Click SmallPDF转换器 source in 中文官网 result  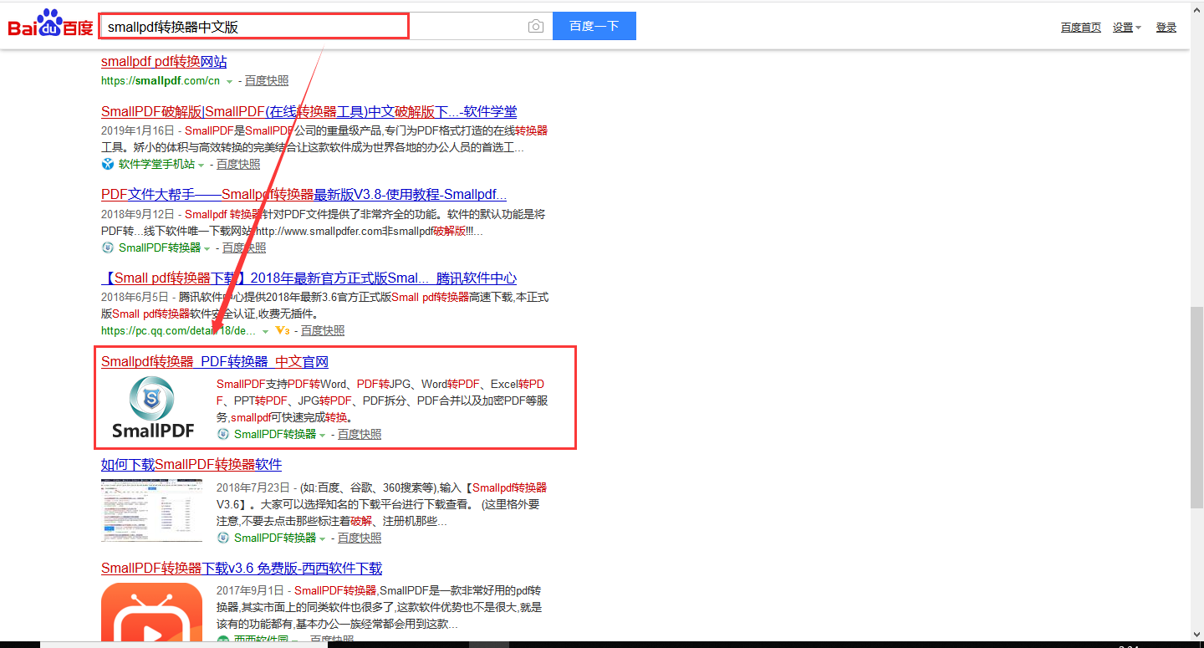coord(275,435)
